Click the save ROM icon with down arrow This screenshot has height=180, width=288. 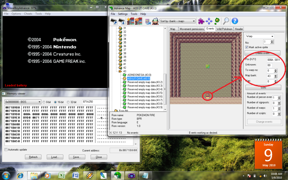tap(122, 21)
